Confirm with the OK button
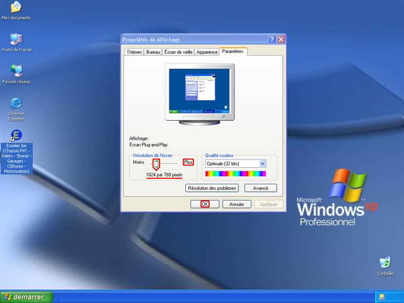Screen dimensions: 404x303 click(205, 204)
